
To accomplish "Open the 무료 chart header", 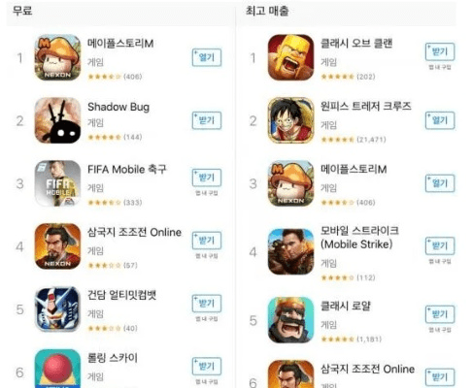I will pos(22,11).
